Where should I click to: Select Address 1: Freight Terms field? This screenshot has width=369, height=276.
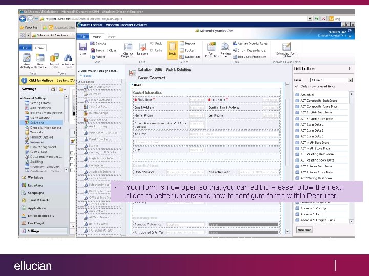tap(317, 220)
